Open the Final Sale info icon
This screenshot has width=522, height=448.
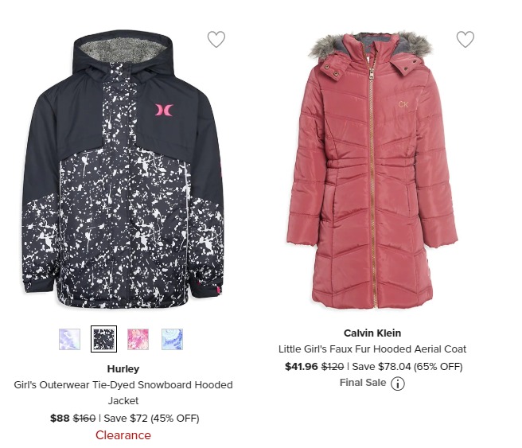[x=398, y=384]
